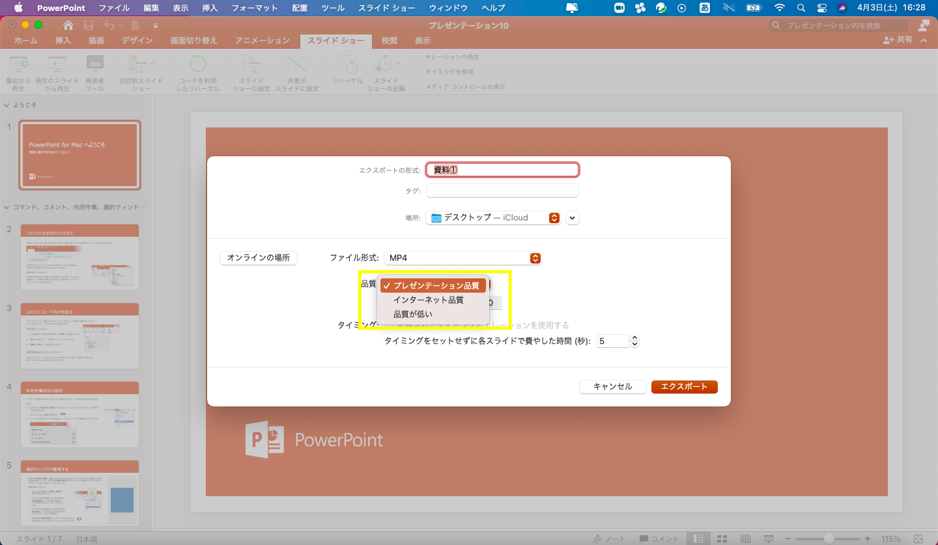Collapse the ようこそ section
Image resolution: width=938 pixels, height=545 pixels.
pyautogui.click(x=7, y=105)
